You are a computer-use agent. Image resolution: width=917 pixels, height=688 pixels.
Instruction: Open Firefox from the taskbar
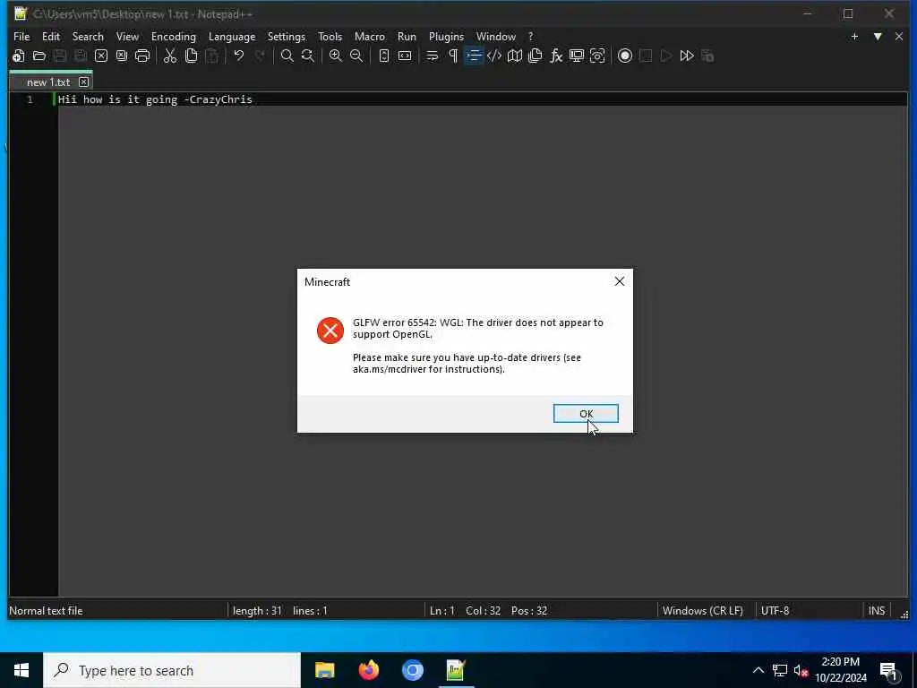[x=368, y=670]
